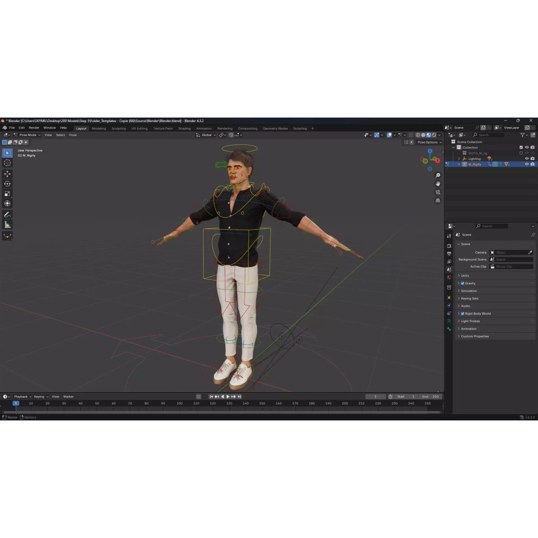This screenshot has height=538, width=538.
Task: Switch to Sculpting workspace tab
Action: click(x=119, y=129)
